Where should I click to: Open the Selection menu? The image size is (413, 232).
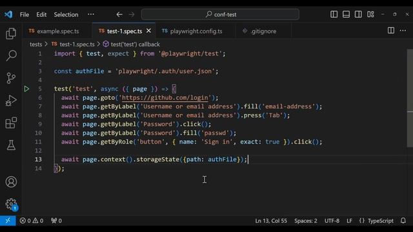[66, 14]
